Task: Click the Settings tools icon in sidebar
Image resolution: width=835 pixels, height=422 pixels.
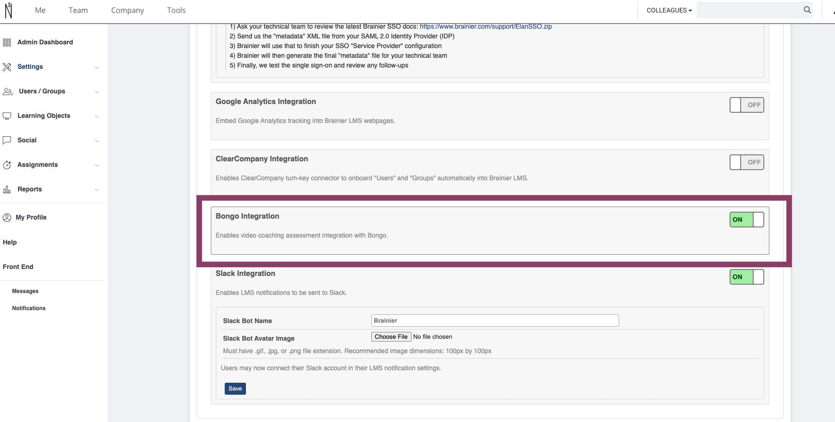Action: point(7,67)
